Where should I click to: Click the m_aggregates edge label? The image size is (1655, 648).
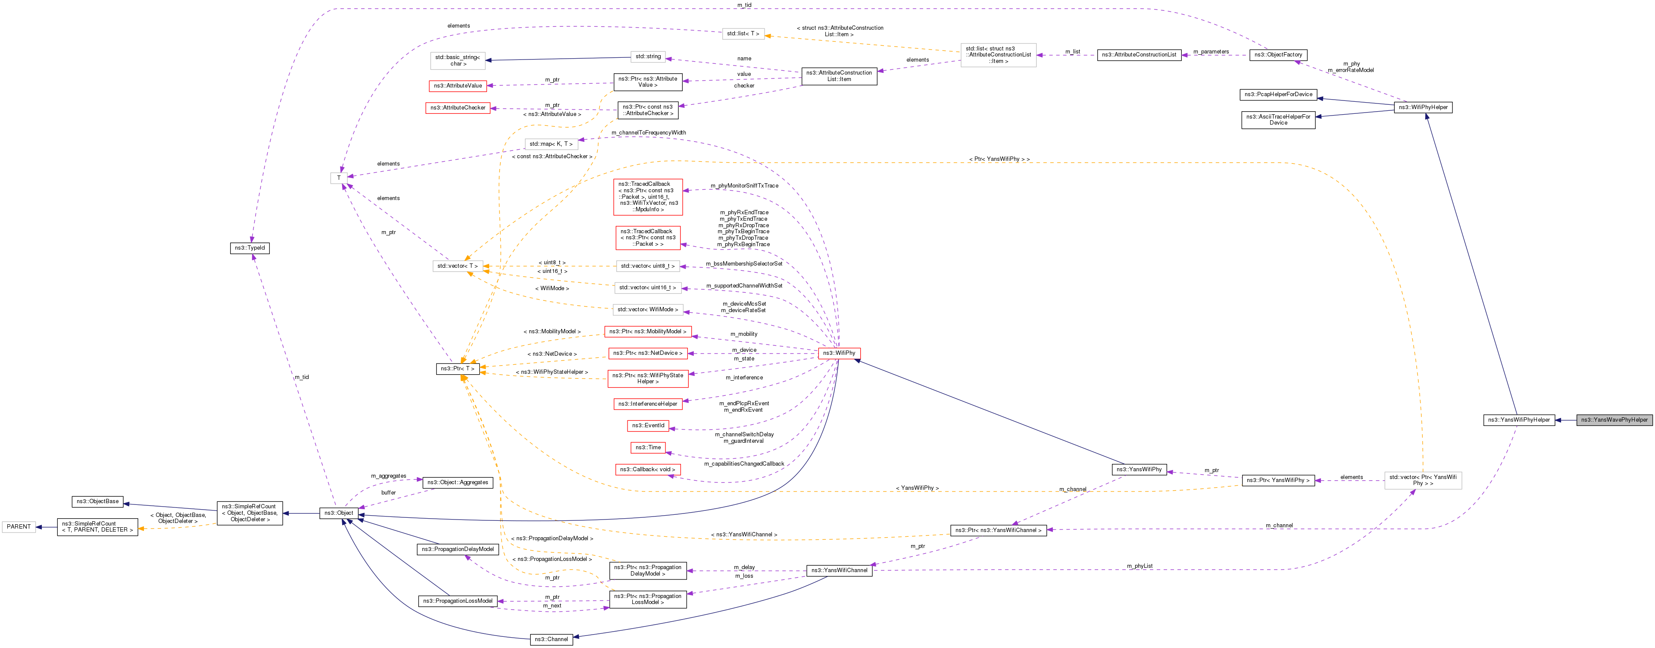[x=389, y=476]
